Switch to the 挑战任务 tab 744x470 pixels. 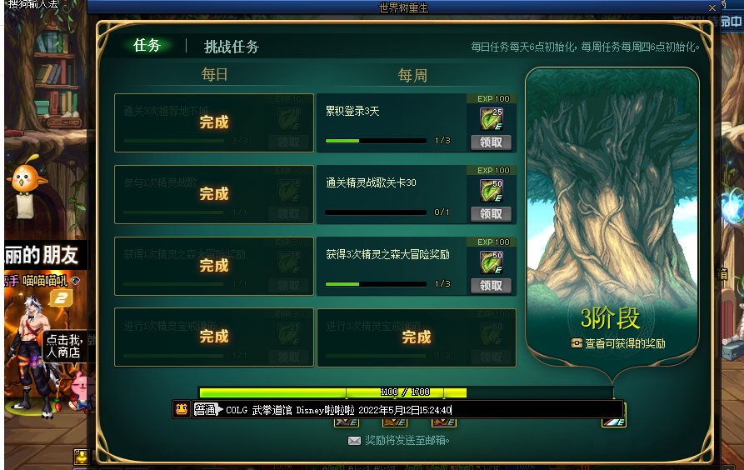click(x=232, y=47)
